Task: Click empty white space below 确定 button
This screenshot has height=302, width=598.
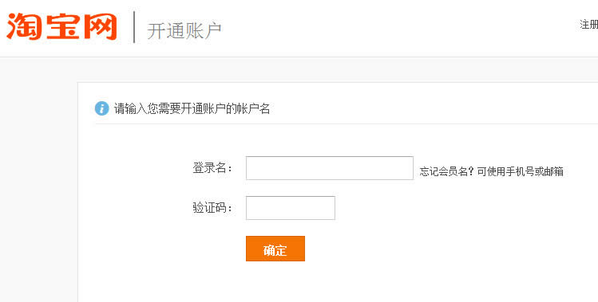Action: pyautogui.click(x=275, y=282)
